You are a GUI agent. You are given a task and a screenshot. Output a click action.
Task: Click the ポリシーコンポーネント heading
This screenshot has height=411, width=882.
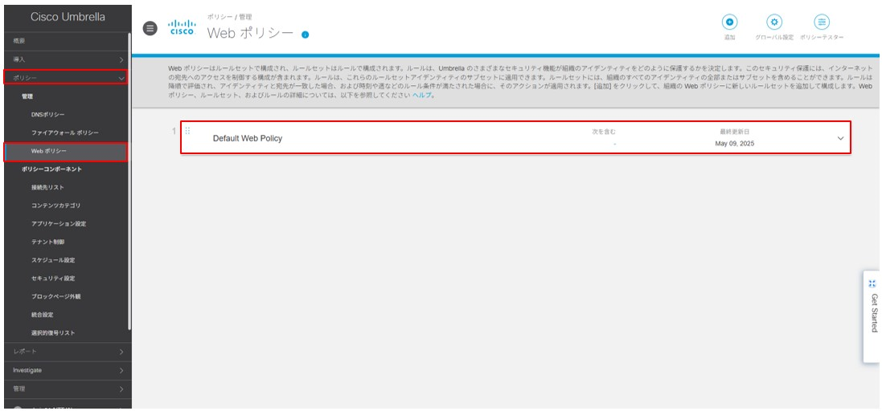(51, 169)
